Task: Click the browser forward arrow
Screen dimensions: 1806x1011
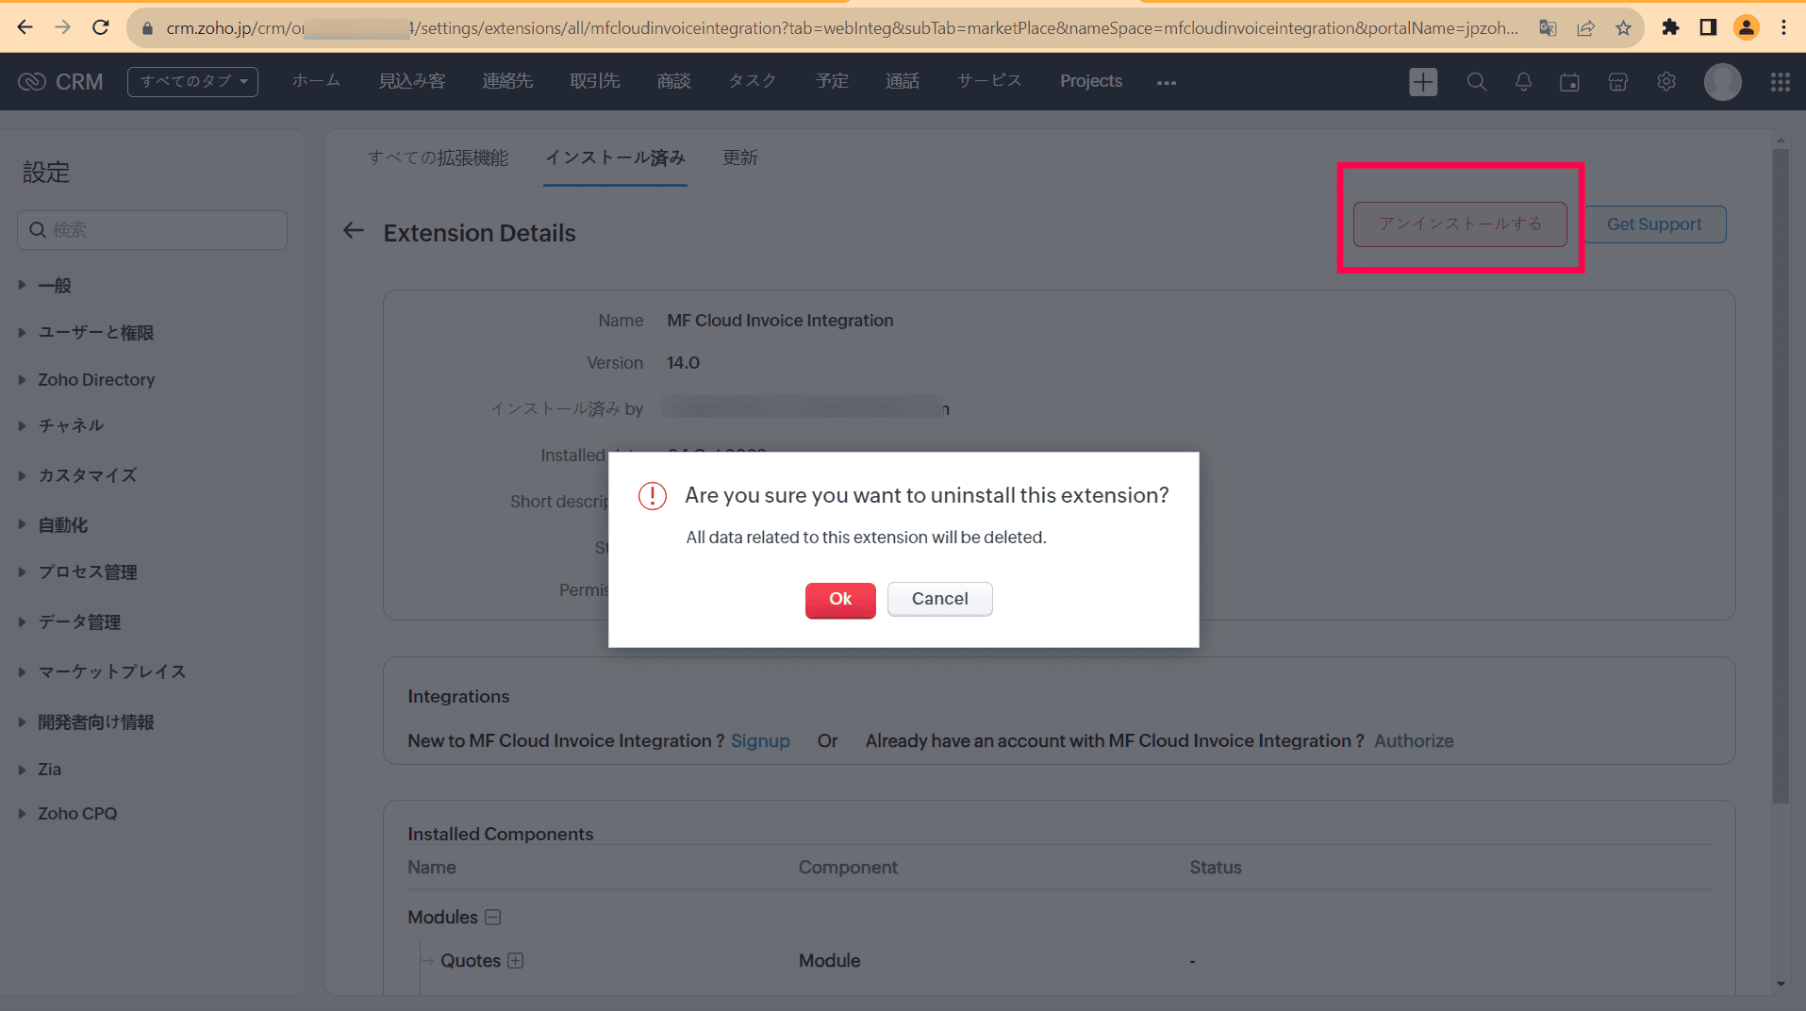Action: pyautogui.click(x=62, y=27)
